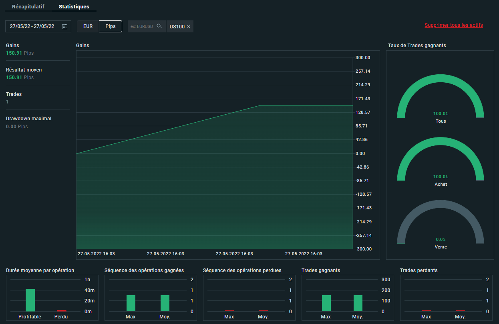The width and height of the screenshot is (499, 324).
Task: Click Supprimer tous les actifs link
Action: (454, 25)
